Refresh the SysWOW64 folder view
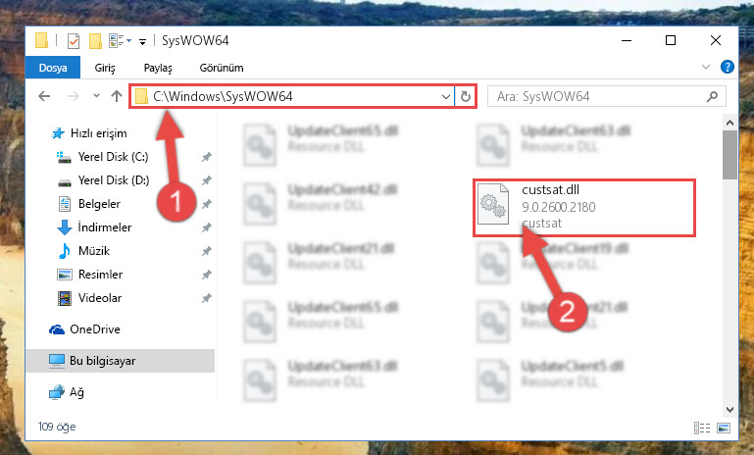Viewport: 754px width, 455px height. click(465, 97)
